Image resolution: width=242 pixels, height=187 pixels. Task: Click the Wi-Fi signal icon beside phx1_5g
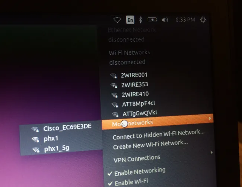(x=36, y=150)
